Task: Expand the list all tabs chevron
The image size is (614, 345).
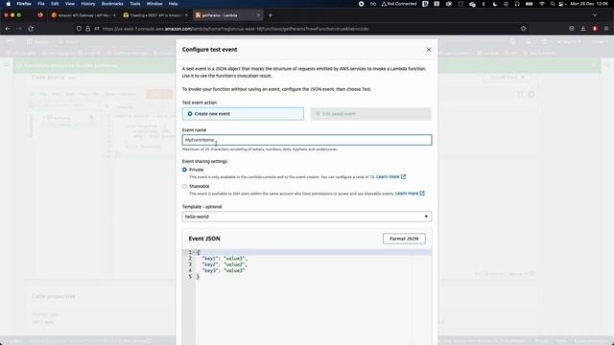Action: 595,15
